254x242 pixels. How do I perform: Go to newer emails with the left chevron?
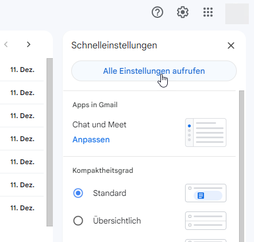tap(6, 44)
